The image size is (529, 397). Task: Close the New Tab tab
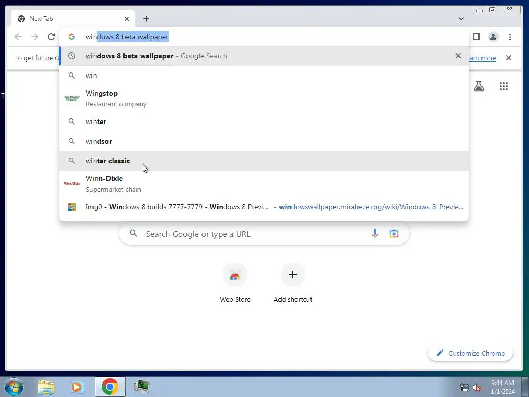127,19
